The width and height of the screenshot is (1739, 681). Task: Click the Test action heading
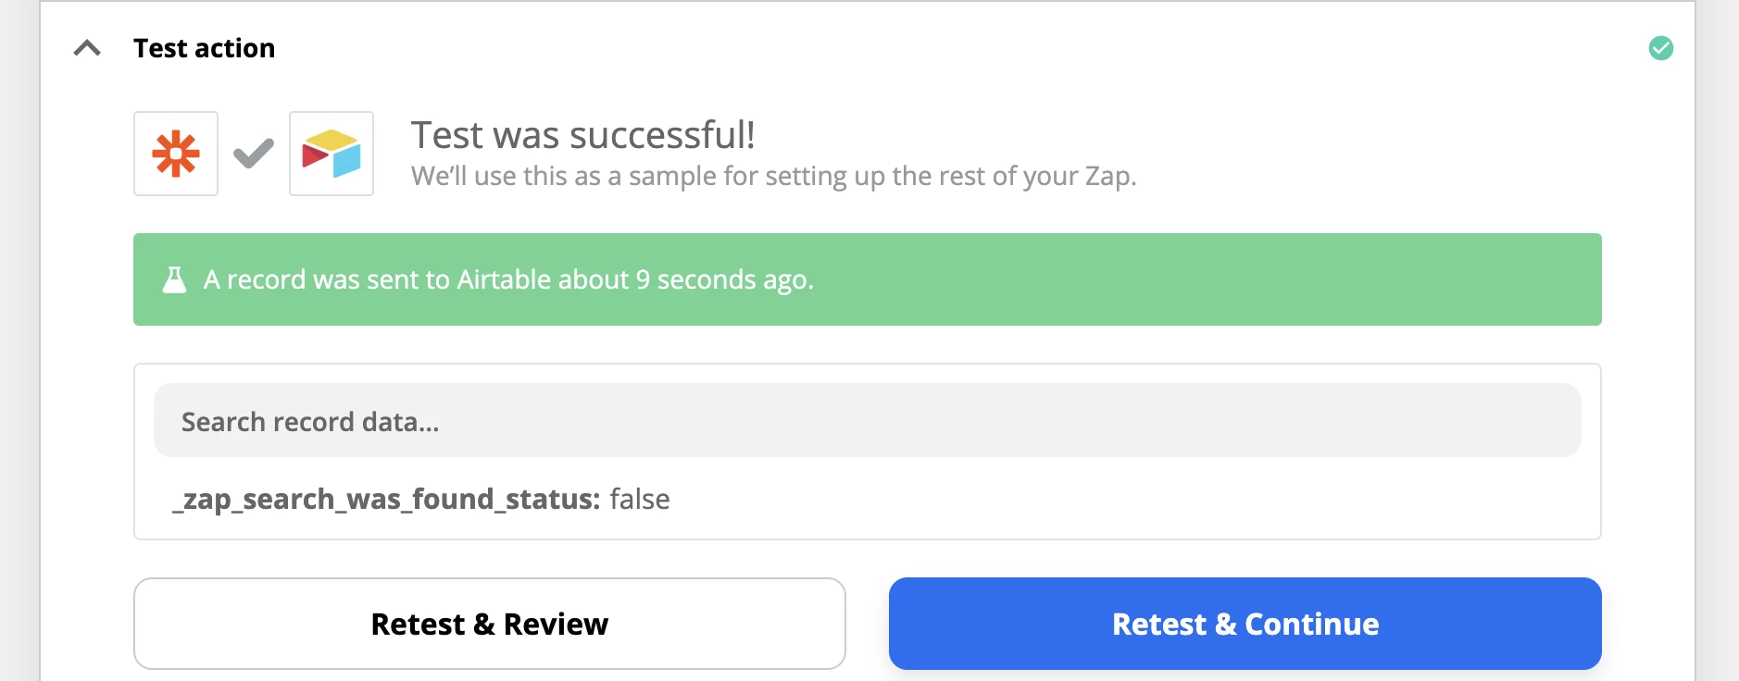204,48
